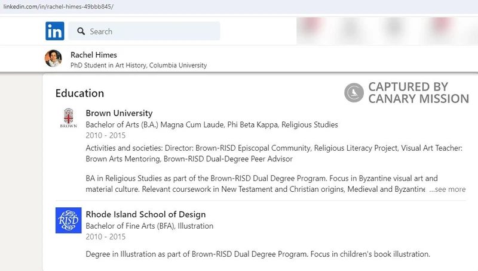The height and width of the screenshot is (271, 478).
Task: Click the browser address bar URL
Action: point(58,7)
